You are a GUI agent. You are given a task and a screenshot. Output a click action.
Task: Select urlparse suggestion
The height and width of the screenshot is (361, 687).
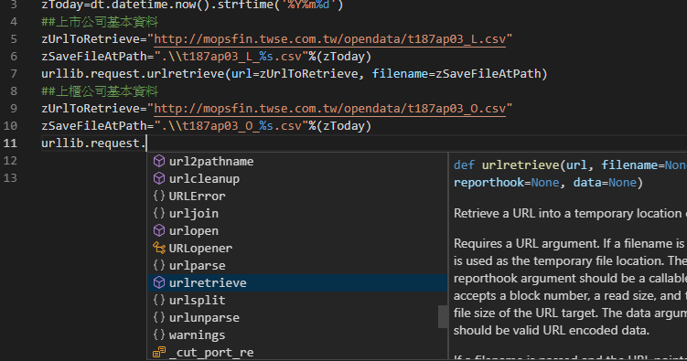297,265
